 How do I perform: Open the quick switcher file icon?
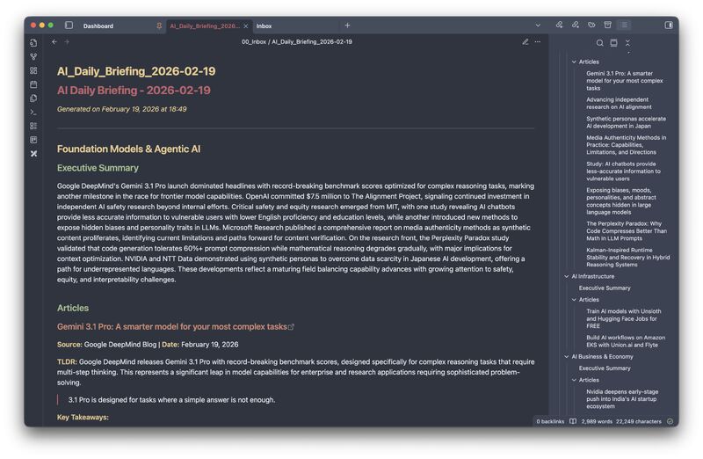pos(33,42)
